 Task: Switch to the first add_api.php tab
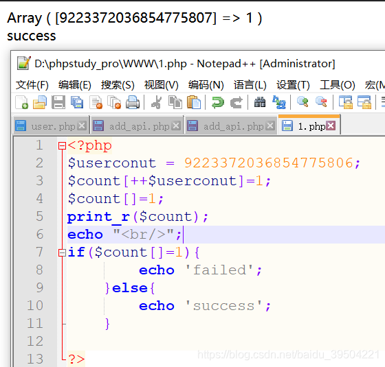(137, 126)
